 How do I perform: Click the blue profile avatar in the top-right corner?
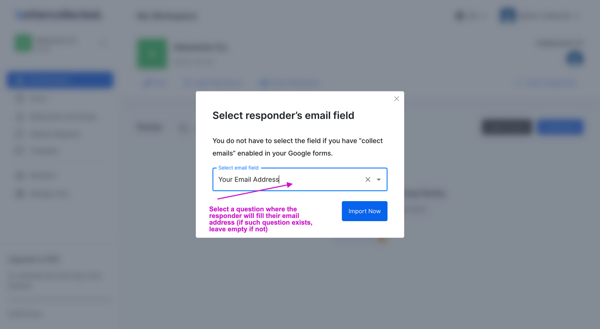click(x=507, y=15)
